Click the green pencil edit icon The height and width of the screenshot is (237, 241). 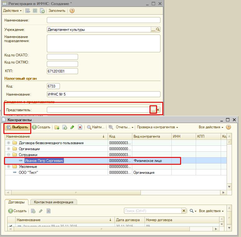tap(72, 127)
